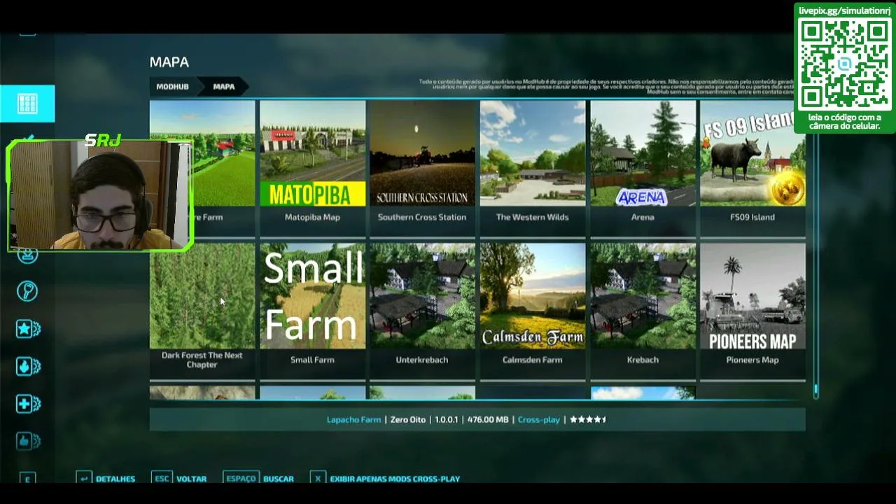Click the 'Arena' title text below thumbnail

[x=643, y=217]
